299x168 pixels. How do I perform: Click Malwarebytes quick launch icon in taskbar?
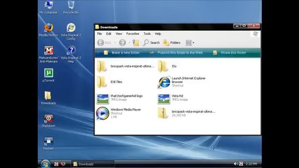[56, 164]
